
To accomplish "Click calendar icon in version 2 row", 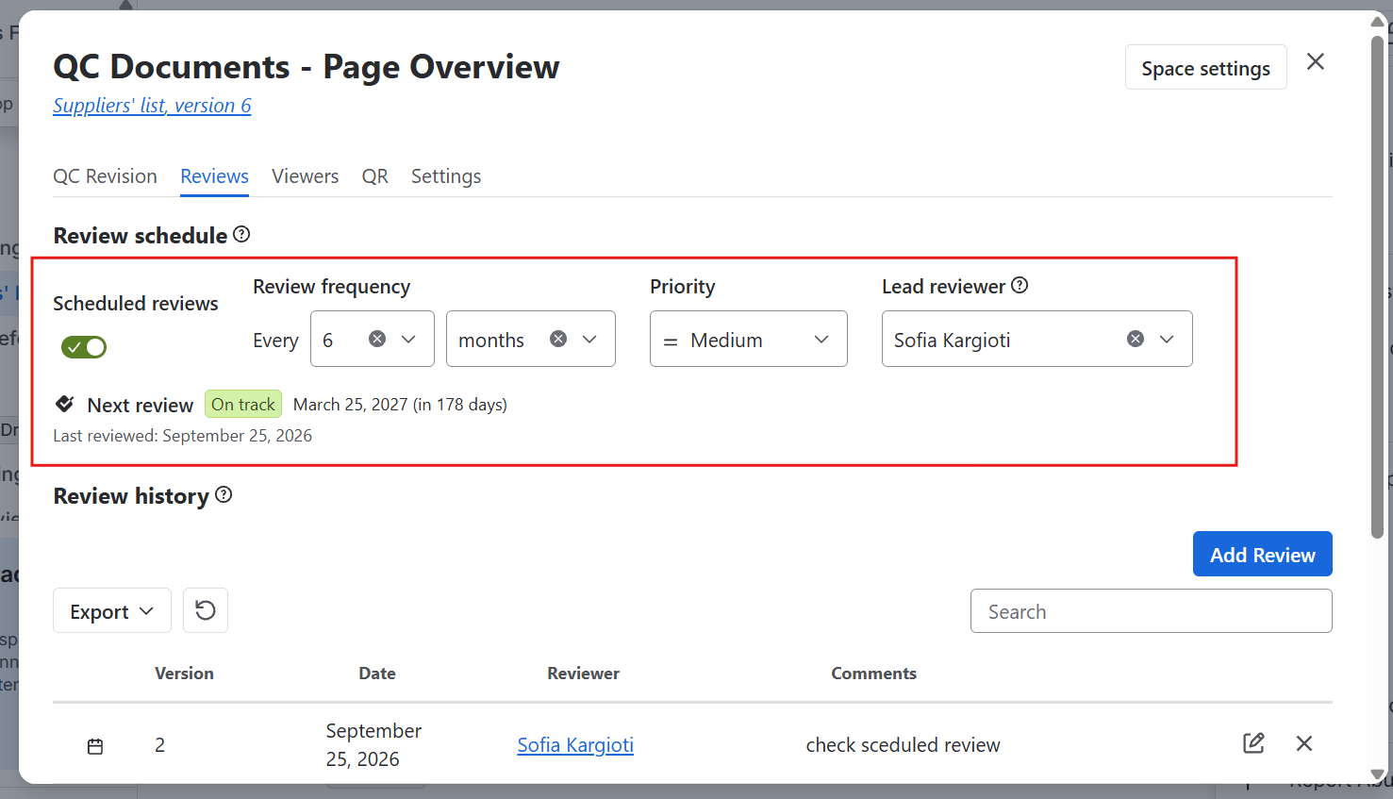I will 95,746.
